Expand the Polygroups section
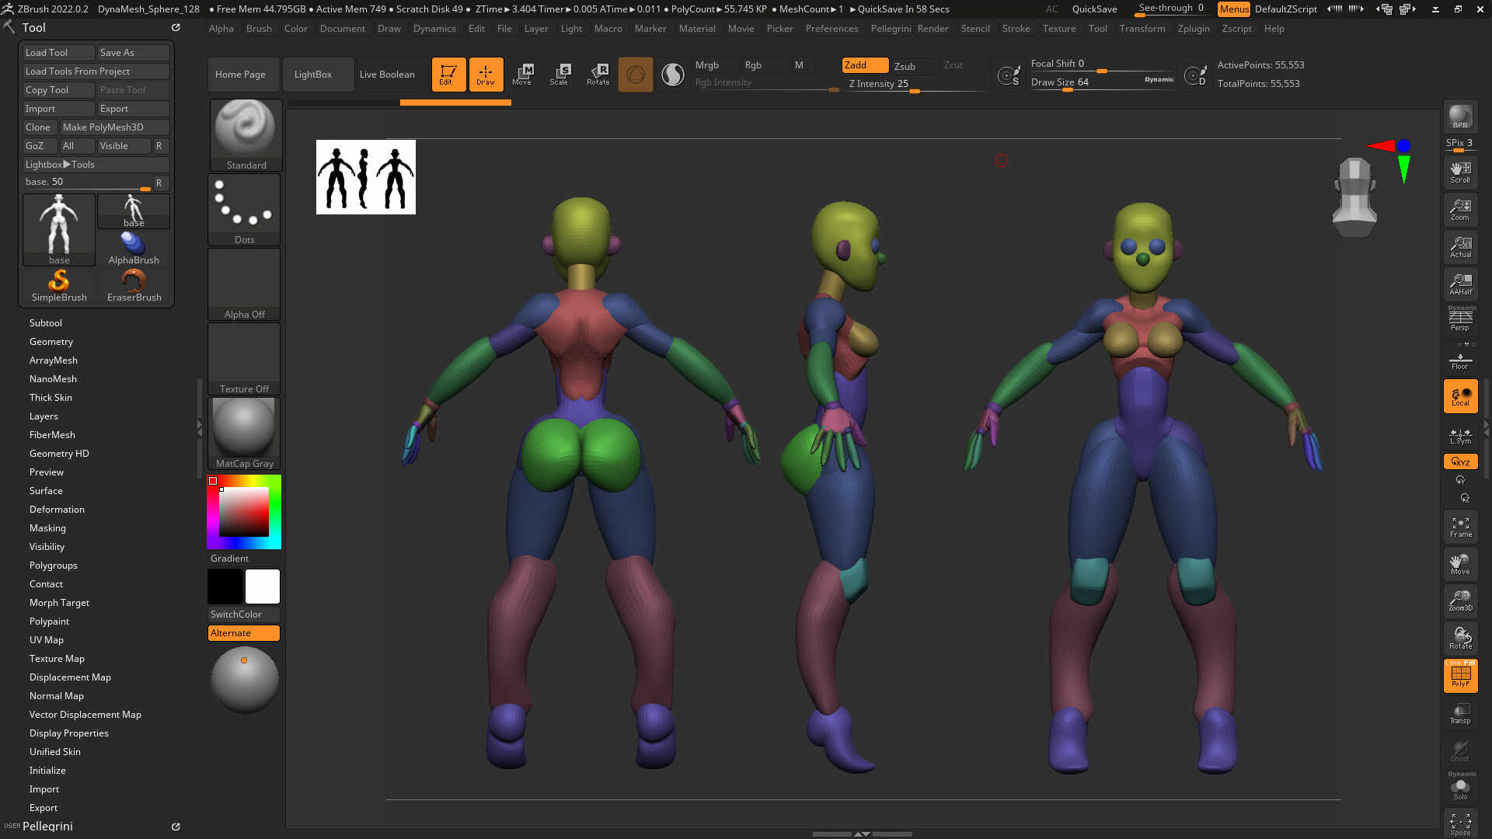1492x839 pixels. coord(54,566)
